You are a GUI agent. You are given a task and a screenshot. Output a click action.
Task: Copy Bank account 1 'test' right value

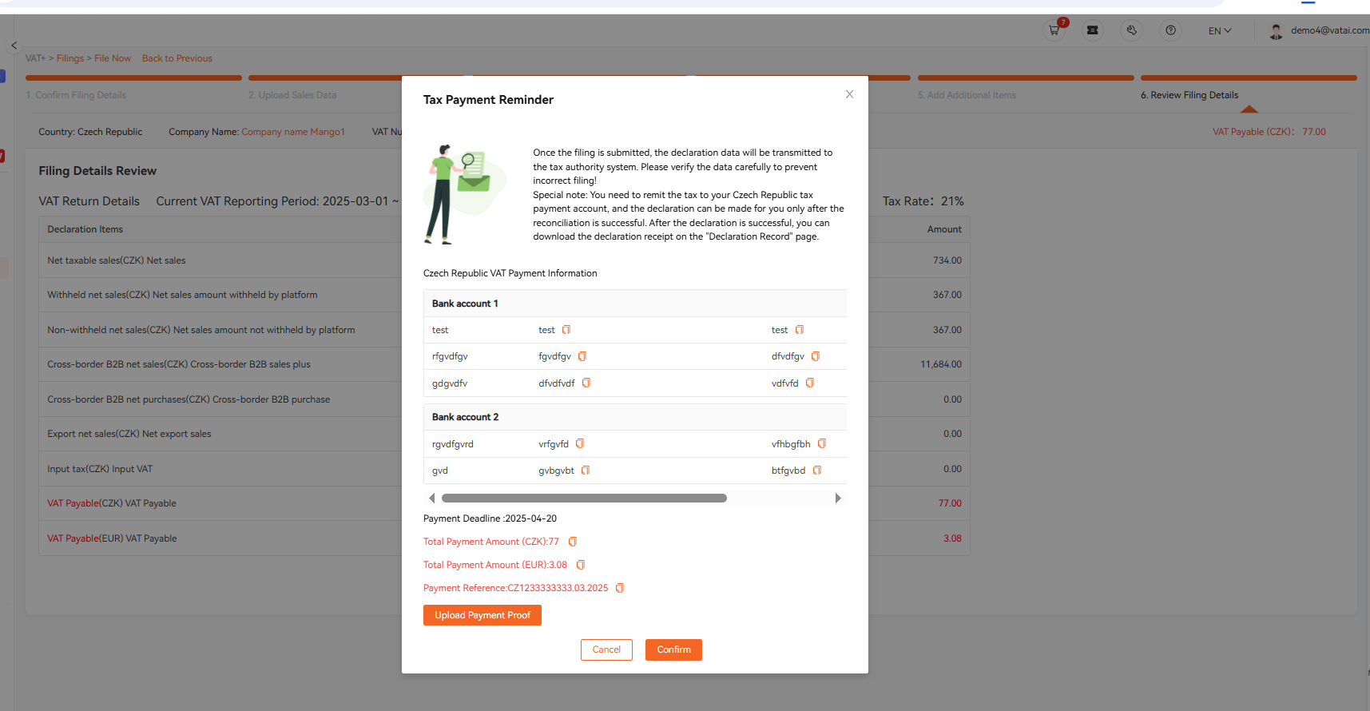[x=800, y=330]
